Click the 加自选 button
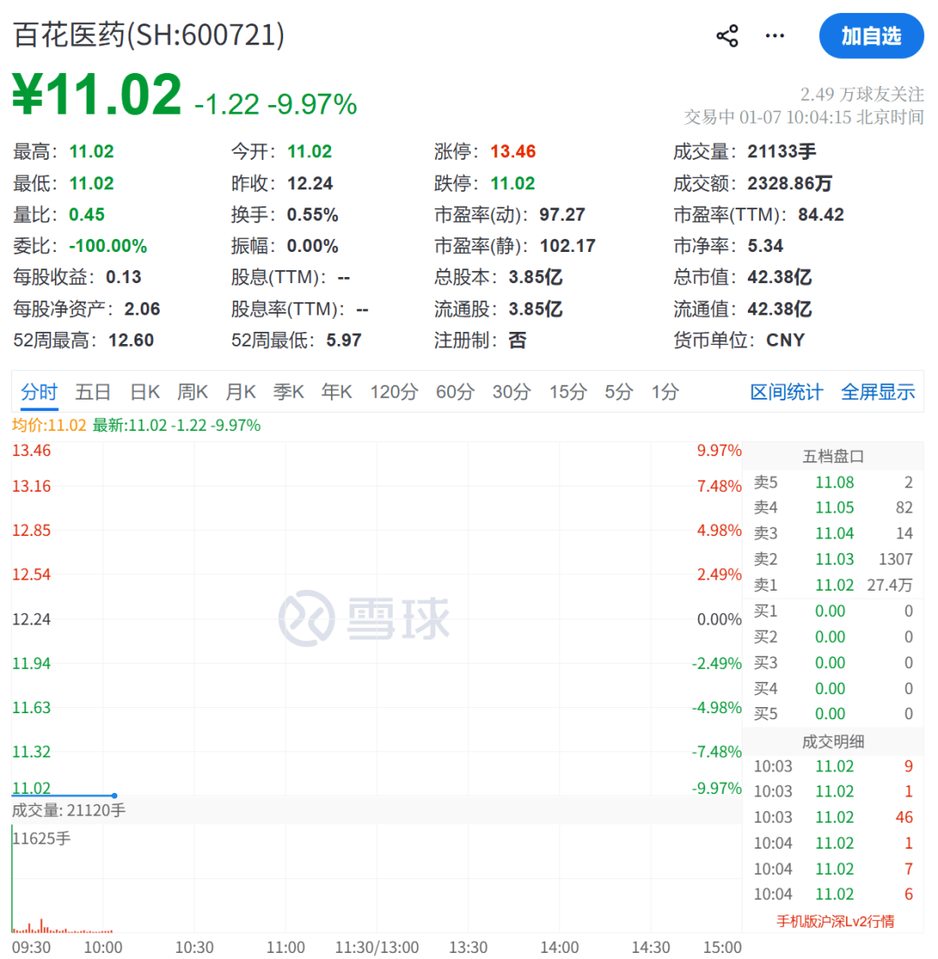The width and height of the screenshot is (938, 959). (871, 36)
